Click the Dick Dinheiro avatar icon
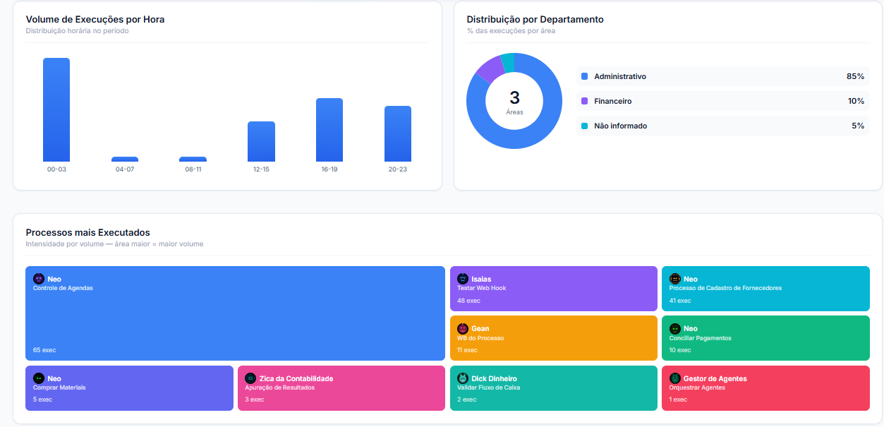The height and width of the screenshot is (427, 884). [463, 378]
